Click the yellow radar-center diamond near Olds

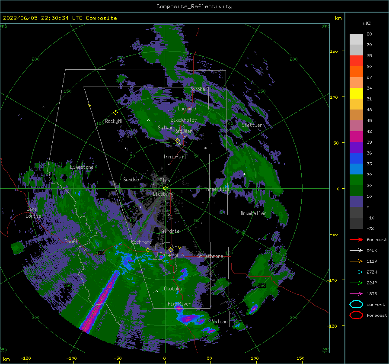(165, 188)
